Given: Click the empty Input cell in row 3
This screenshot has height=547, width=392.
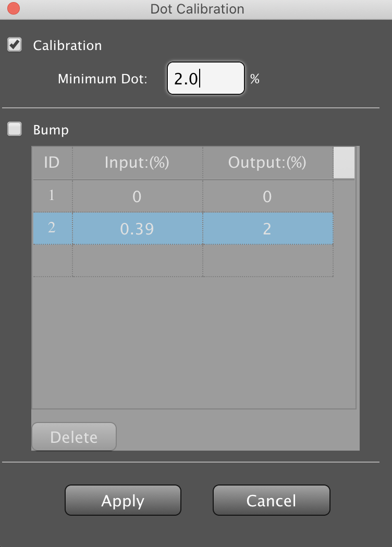Looking at the screenshot, I should pyautogui.click(x=137, y=260).
